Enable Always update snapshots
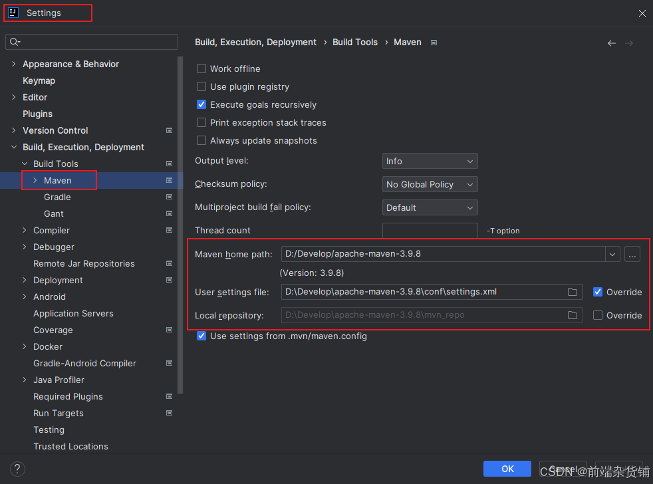The image size is (653, 484). 201,140
